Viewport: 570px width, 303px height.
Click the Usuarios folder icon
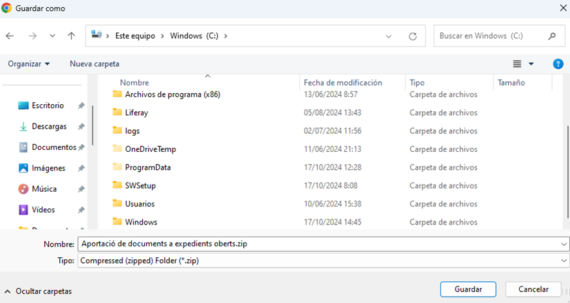(x=117, y=203)
